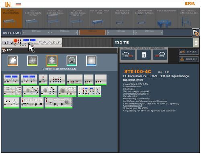Switch to 6-Eck-Werkbank tab
The image size is (201, 154).
pyautogui.click(x=166, y=18)
